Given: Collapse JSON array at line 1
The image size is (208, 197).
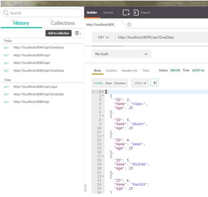Looking at the screenshot, I should coord(103,92).
